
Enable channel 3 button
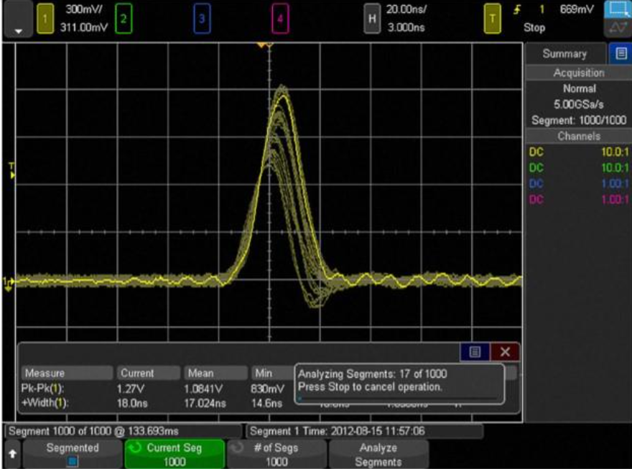[202, 19]
